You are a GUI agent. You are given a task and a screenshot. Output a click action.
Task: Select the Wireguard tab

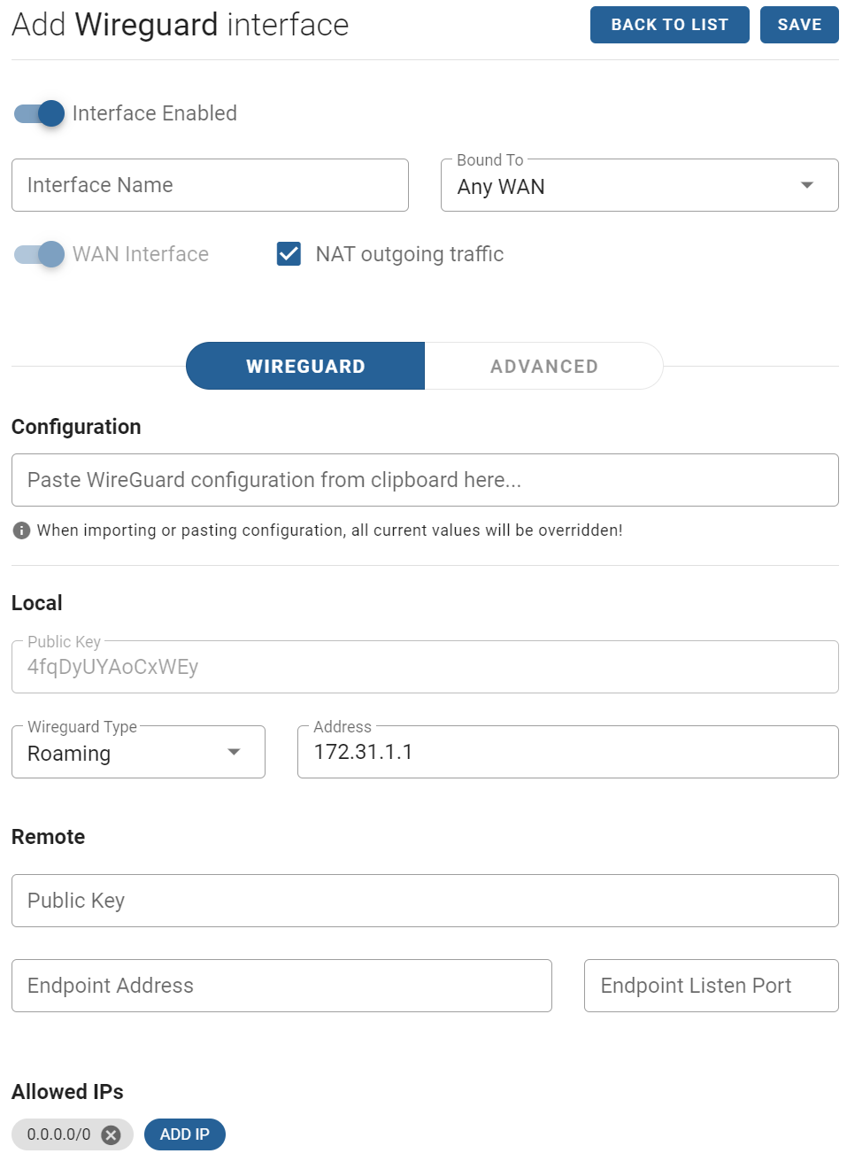[x=305, y=366]
